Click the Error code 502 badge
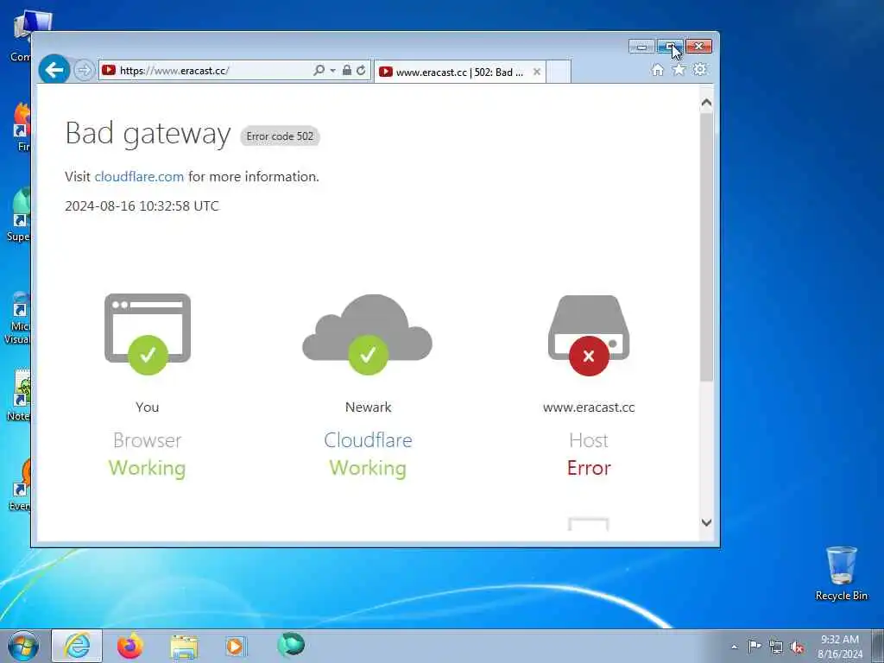884x663 pixels. (281, 136)
